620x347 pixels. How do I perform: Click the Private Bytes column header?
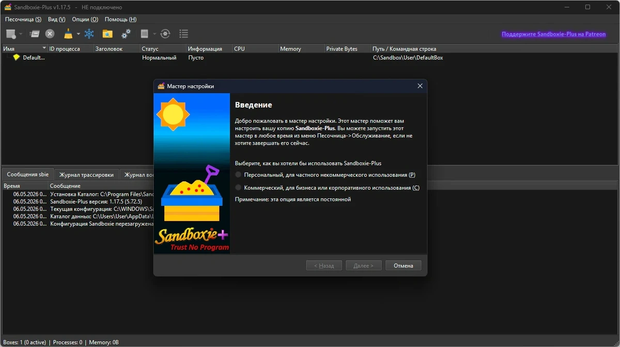pyautogui.click(x=348, y=49)
